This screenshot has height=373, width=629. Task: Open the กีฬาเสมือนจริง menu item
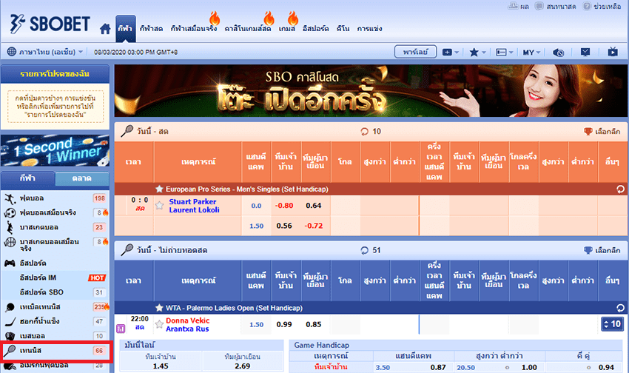193,28
